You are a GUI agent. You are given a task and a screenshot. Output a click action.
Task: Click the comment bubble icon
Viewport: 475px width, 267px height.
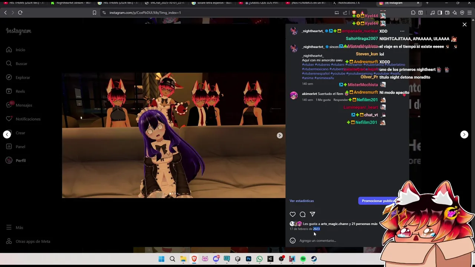coord(302,214)
